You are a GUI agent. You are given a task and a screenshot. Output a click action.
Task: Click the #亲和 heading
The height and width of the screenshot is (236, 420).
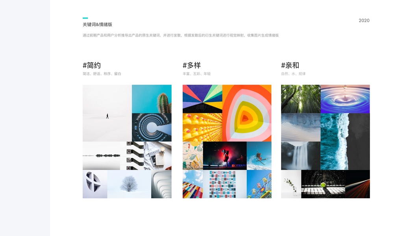pyautogui.click(x=290, y=65)
